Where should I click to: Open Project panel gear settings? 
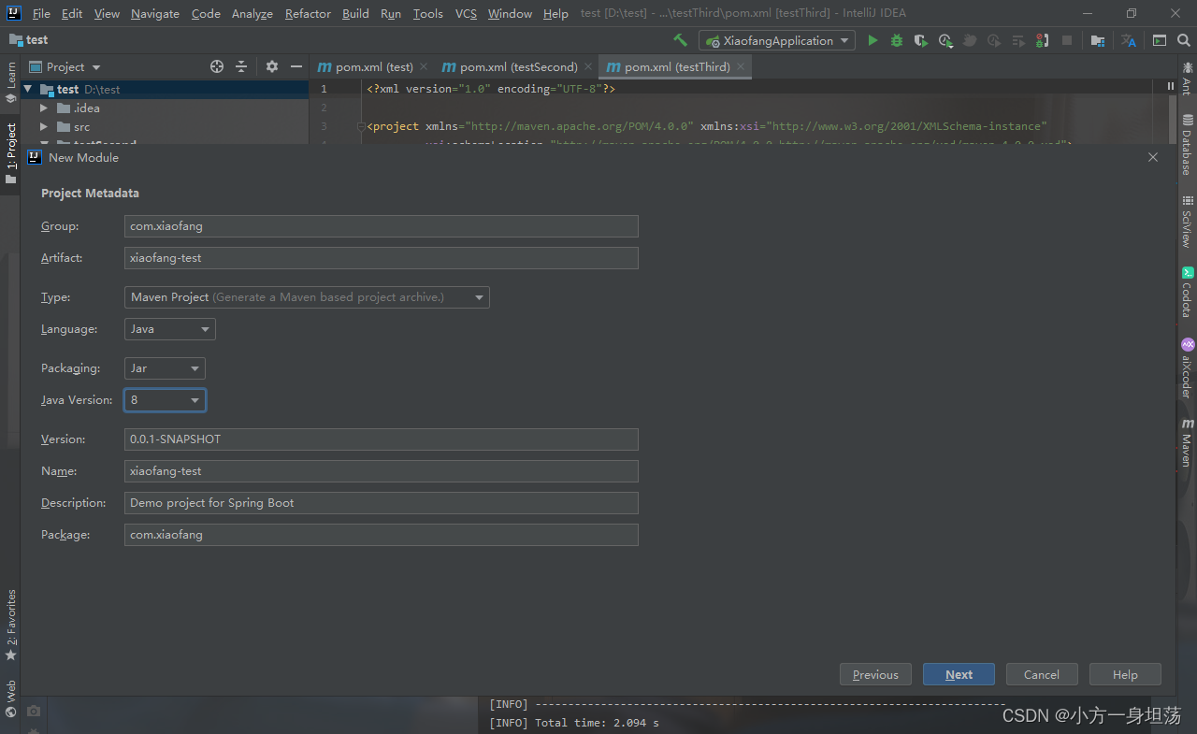point(272,66)
